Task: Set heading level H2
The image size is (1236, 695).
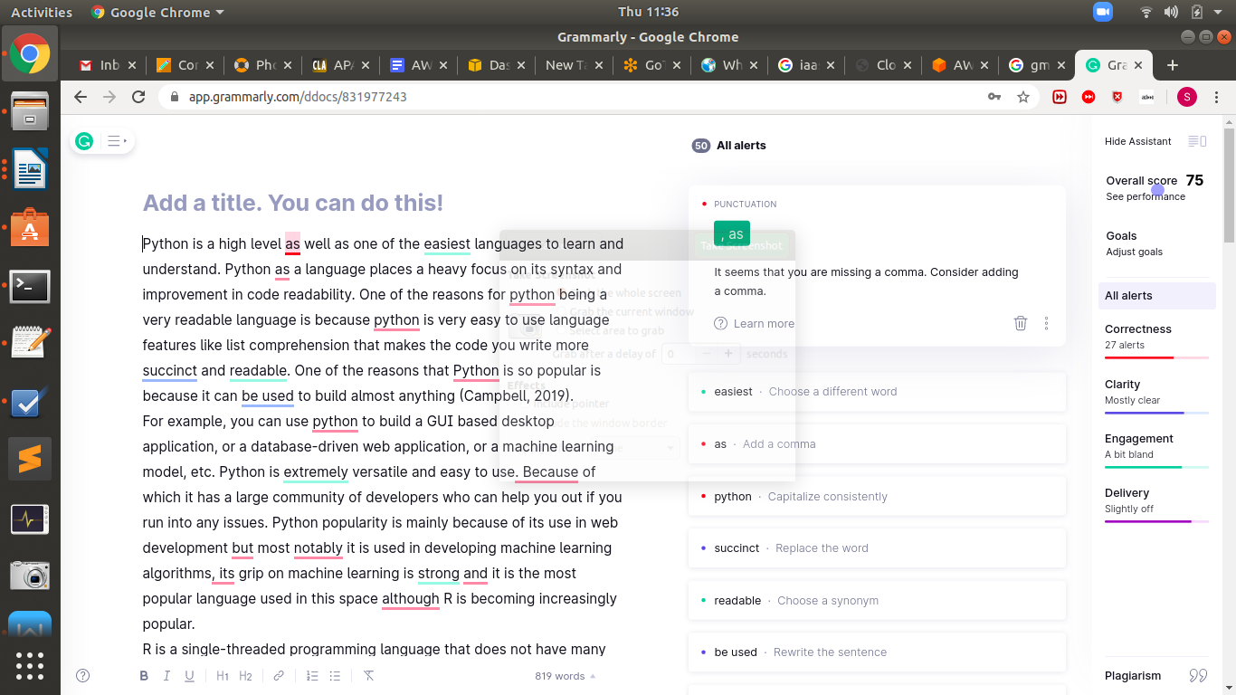Action: point(245,675)
